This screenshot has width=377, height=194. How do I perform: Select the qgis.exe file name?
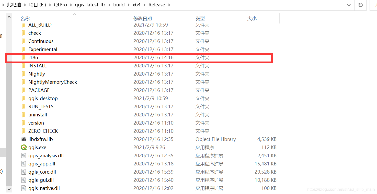coord(37,147)
